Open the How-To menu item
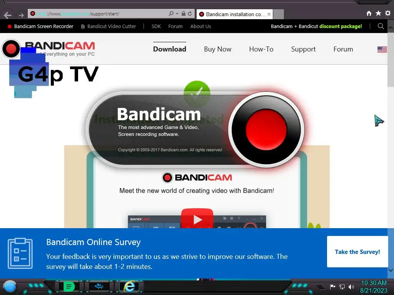The image size is (394, 295). tap(261, 49)
